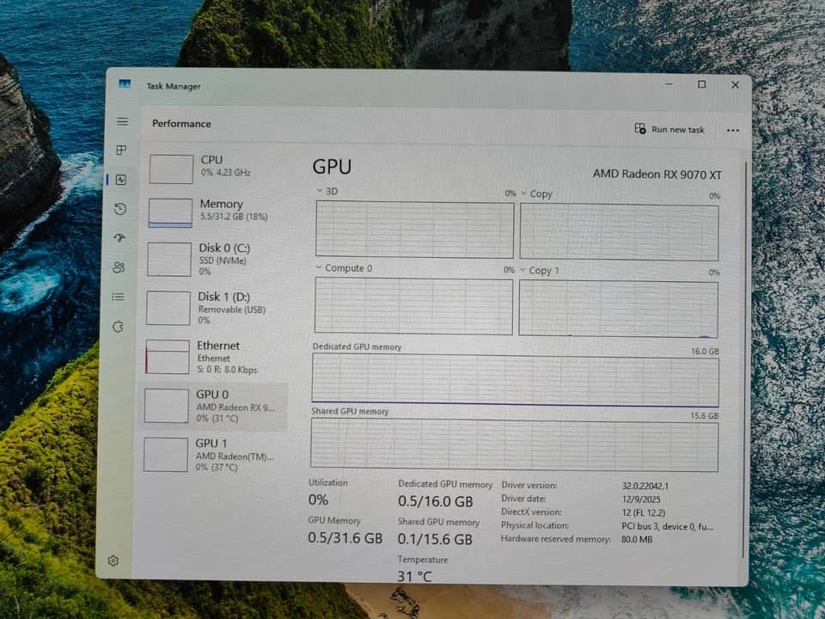
Task: Click the PCI bus 3 physical location value
Action: pyautogui.click(x=667, y=526)
